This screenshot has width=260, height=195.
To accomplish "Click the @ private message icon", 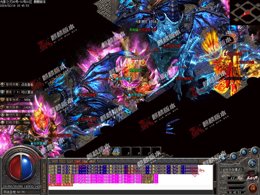I will point(44,191).
